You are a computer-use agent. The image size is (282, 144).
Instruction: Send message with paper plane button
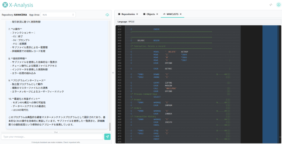pyautogui.click(x=108, y=136)
